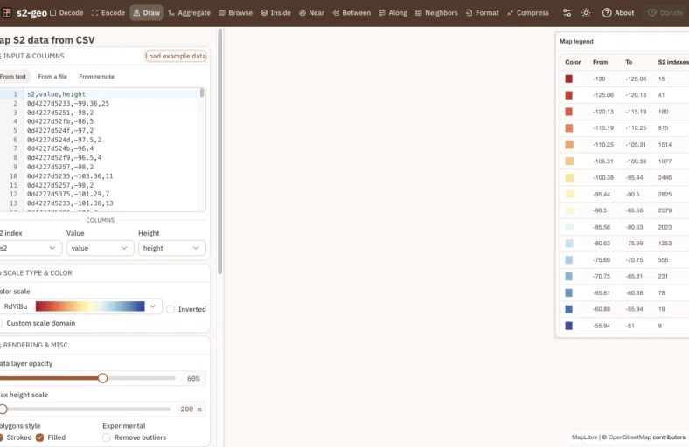Open the About page
Image resolution: width=689 pixels, height=447 pixels.
tap(618, 13)
